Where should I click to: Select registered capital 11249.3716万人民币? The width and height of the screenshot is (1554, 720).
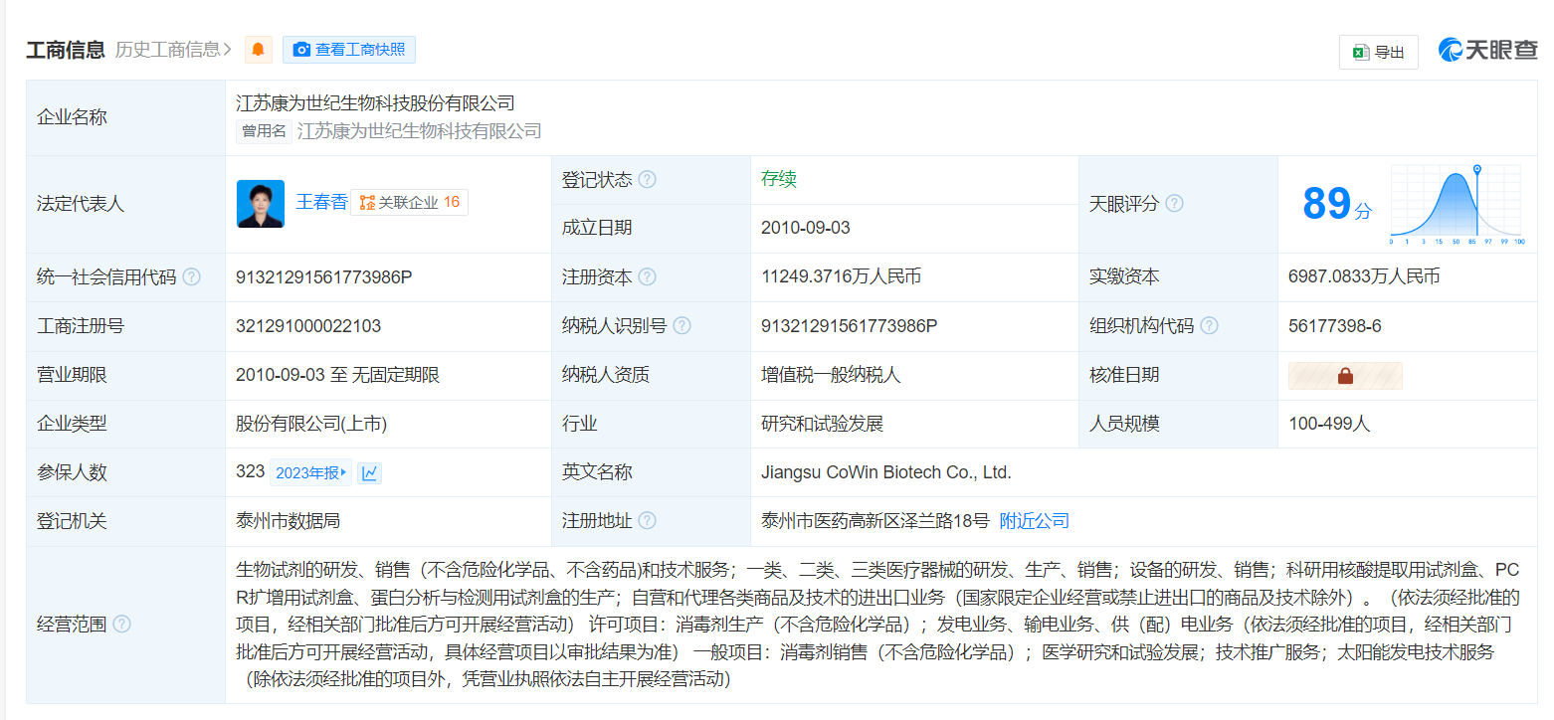(841, 277)
